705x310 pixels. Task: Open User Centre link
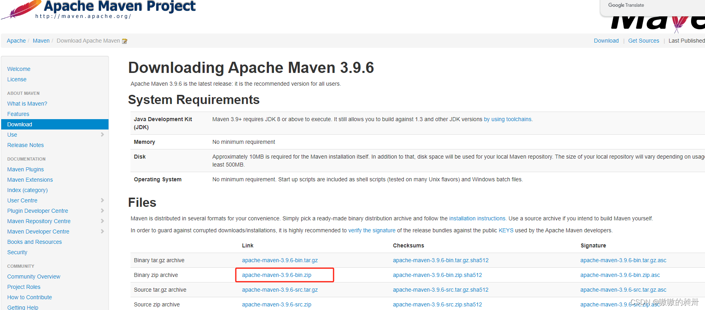tap(22, 200)
